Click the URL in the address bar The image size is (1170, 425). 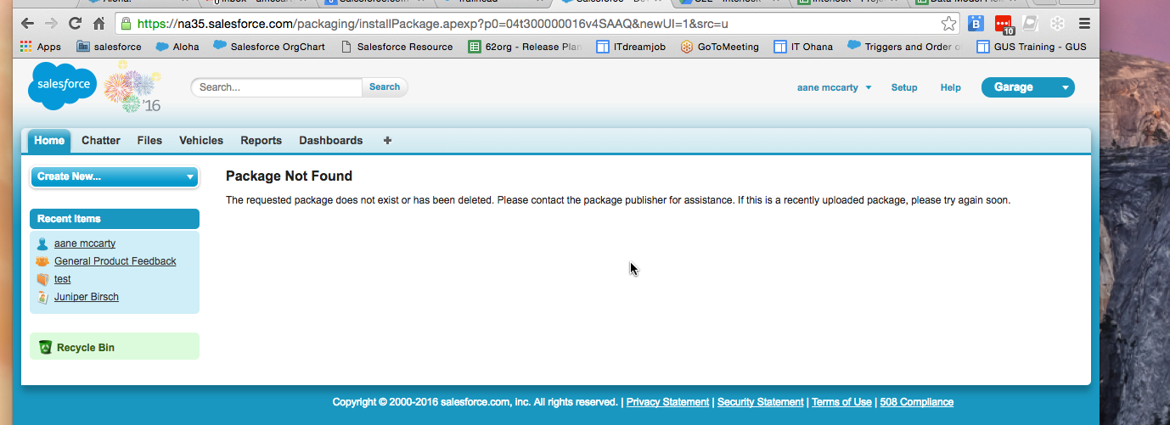(x=432, y=24)
